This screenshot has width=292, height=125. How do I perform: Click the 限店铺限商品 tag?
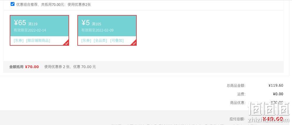point(38,41)
